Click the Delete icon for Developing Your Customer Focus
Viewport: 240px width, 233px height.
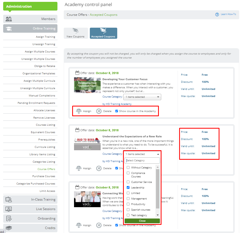[x=99, y=111]
